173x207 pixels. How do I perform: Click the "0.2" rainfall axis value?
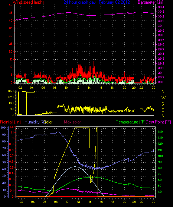pos(12,185)
